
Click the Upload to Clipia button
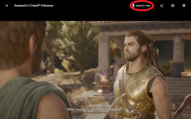point(141,6)
